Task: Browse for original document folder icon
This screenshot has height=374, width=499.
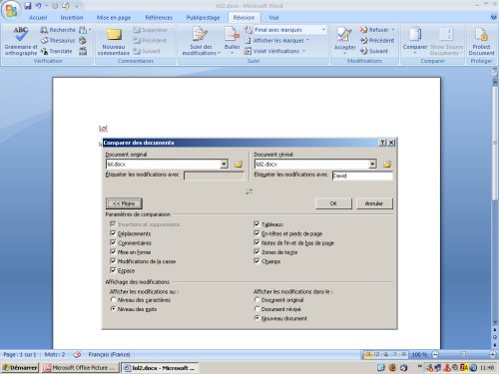Action: 239,165
